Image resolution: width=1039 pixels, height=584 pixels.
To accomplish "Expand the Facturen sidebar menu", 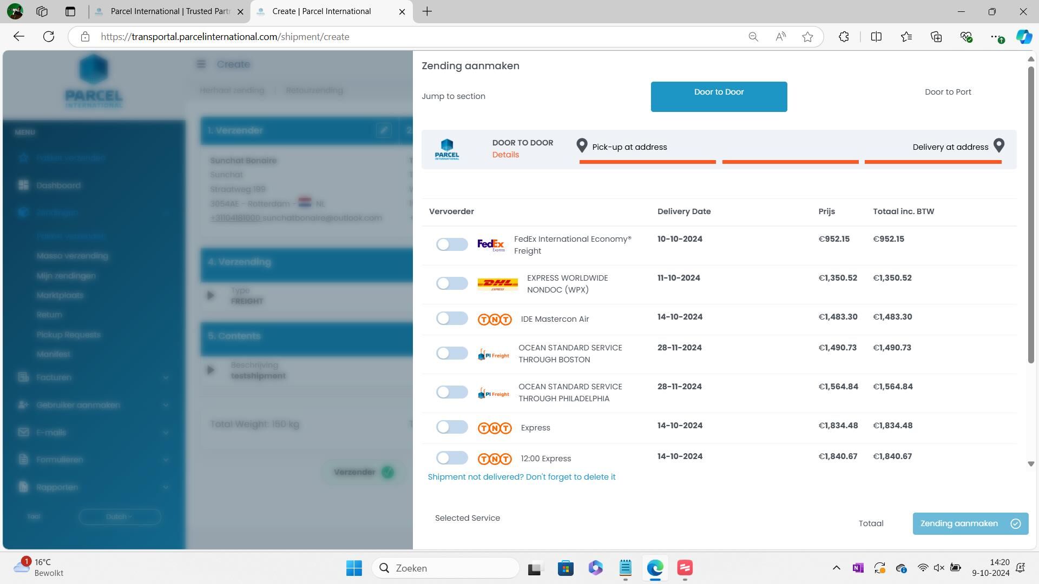I will [166, 377].
